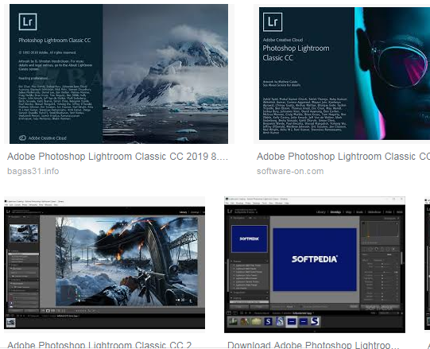
Task: Open title beneath the battlefield Lightroom screenshot
Action: click(99, 344)
